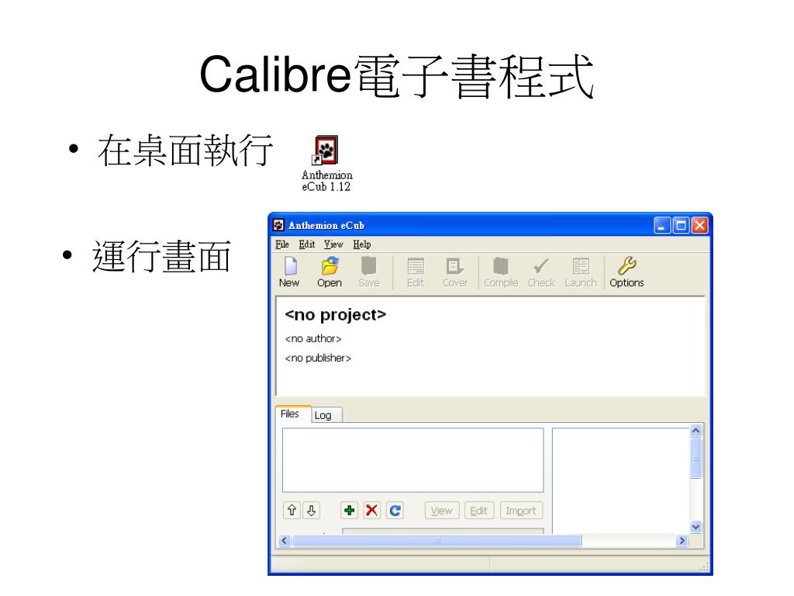Open the Help menu

click(x=362, y=244)
